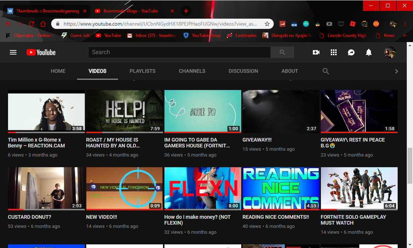Click the vertical page scrollbar thumb

[x=410, y=165]
